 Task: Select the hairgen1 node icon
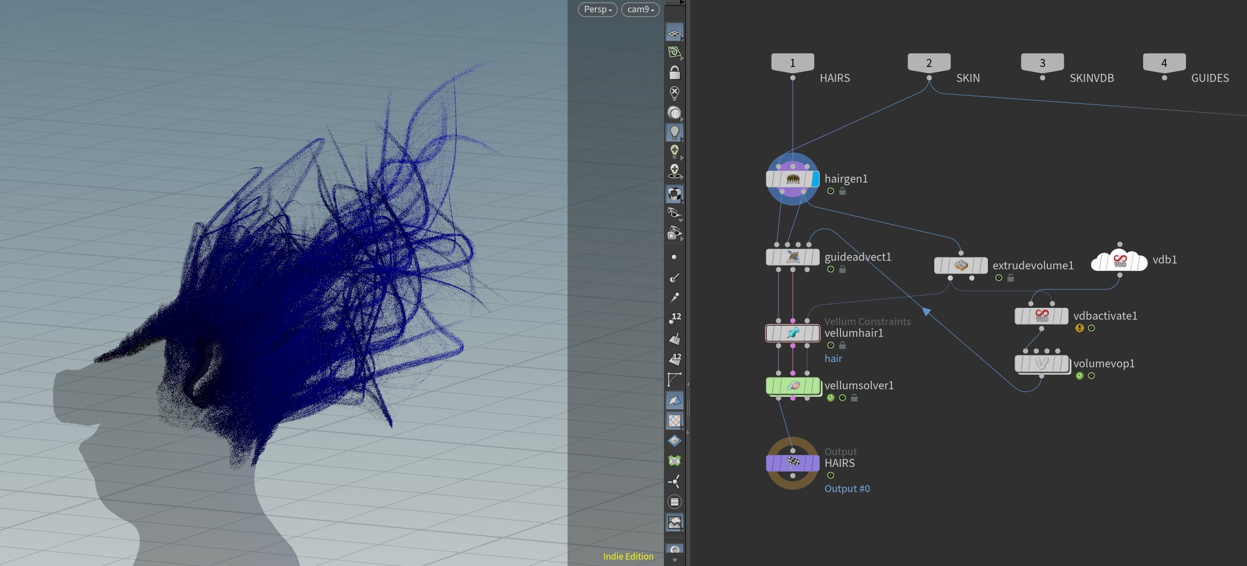point(792,179)
